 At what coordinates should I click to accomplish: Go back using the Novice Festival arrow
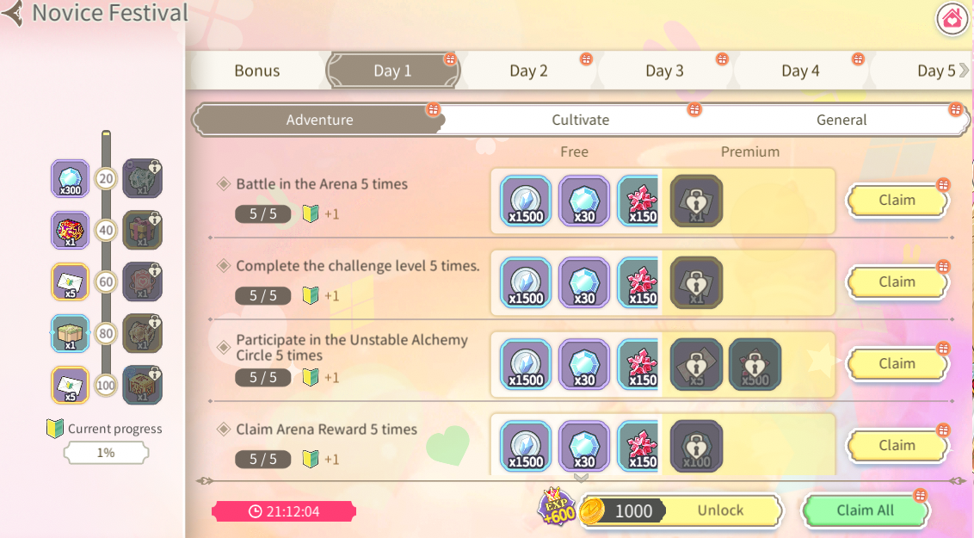pyautogui.click(x=12, y=13)
